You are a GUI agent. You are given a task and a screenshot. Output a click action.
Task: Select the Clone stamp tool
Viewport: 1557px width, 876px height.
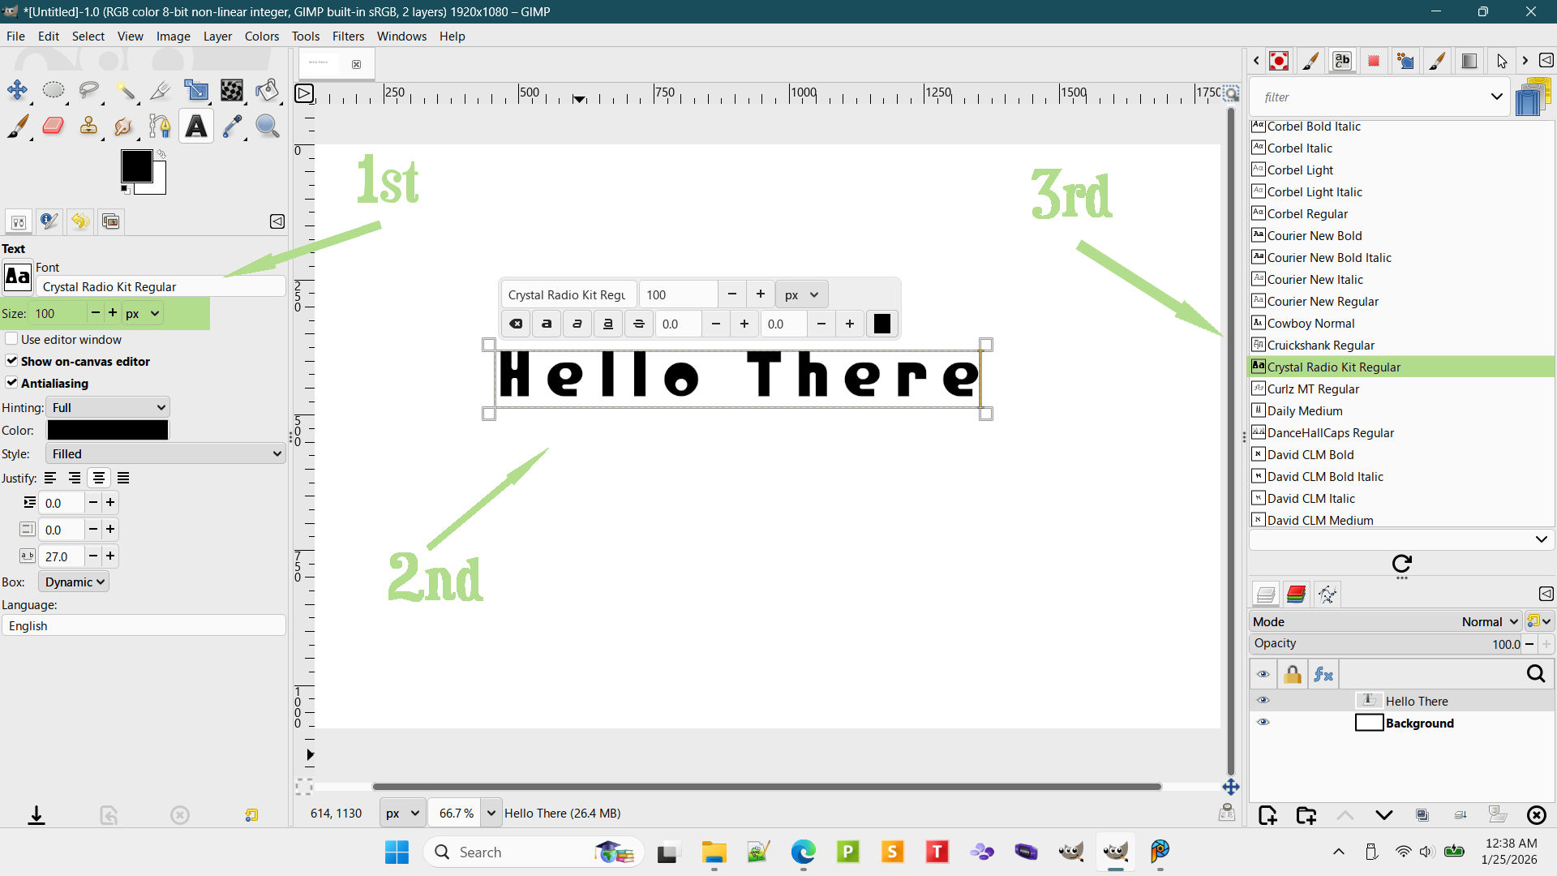coord(89,126)
